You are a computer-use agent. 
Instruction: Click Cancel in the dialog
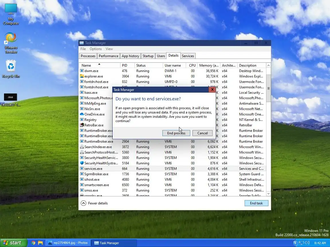coord(203,133)
